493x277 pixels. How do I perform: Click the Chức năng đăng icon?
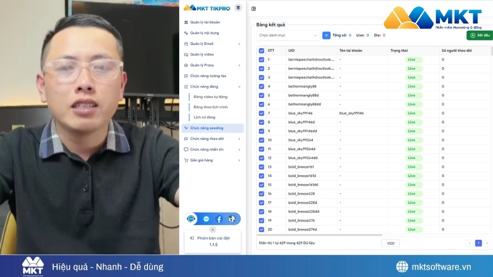186,86
